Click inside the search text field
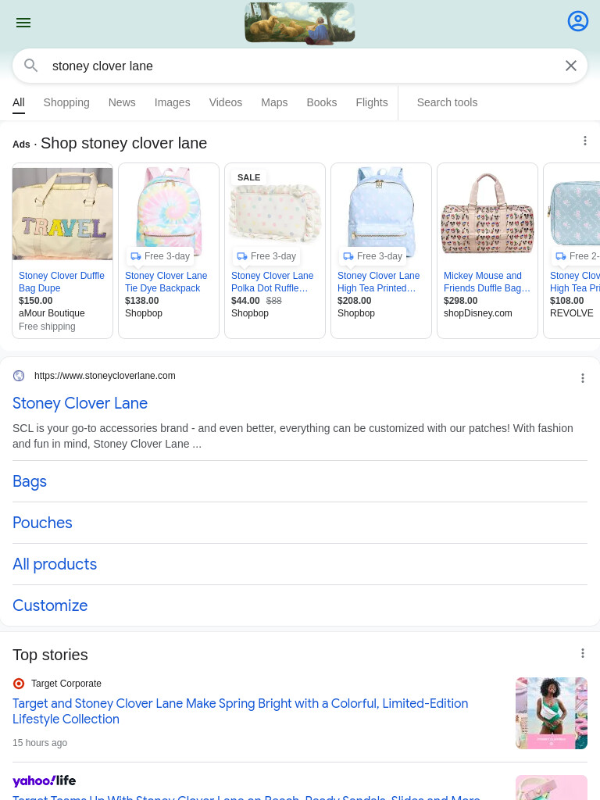Image resolution: width=600 pixels, height=800 pixels. [x=301, y=66]
